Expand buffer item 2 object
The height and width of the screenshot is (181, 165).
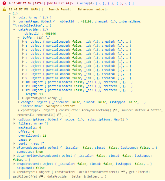pos(23,50)
